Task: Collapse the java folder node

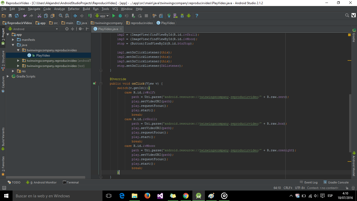Action: [x=13, y=45]
